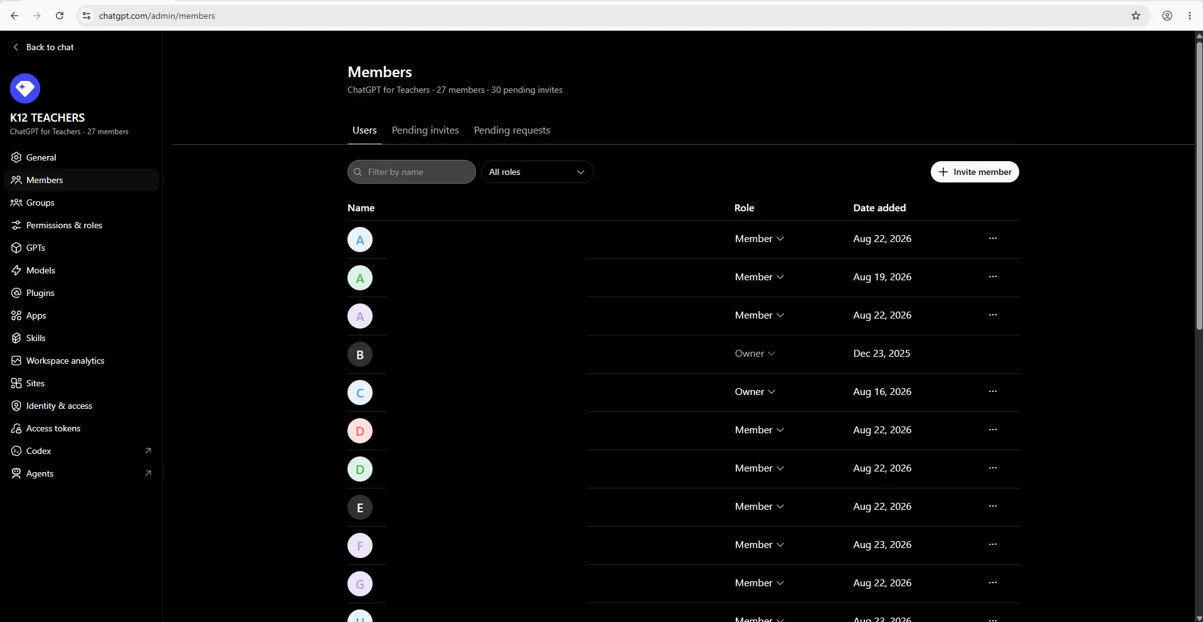1203x622 pixels.
Task: Click the Role column header
Action: (x=744, y=208)
